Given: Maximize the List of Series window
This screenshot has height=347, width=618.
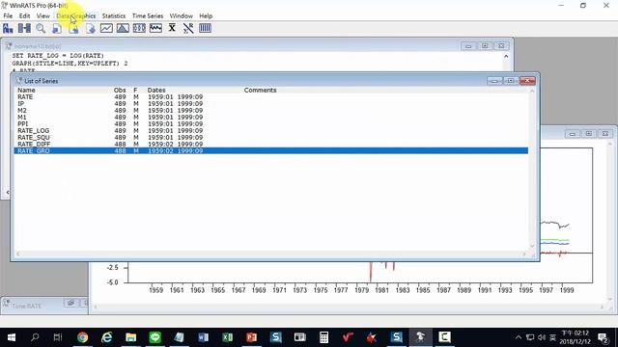Looking at the screenshot, I should coord(511,81).
